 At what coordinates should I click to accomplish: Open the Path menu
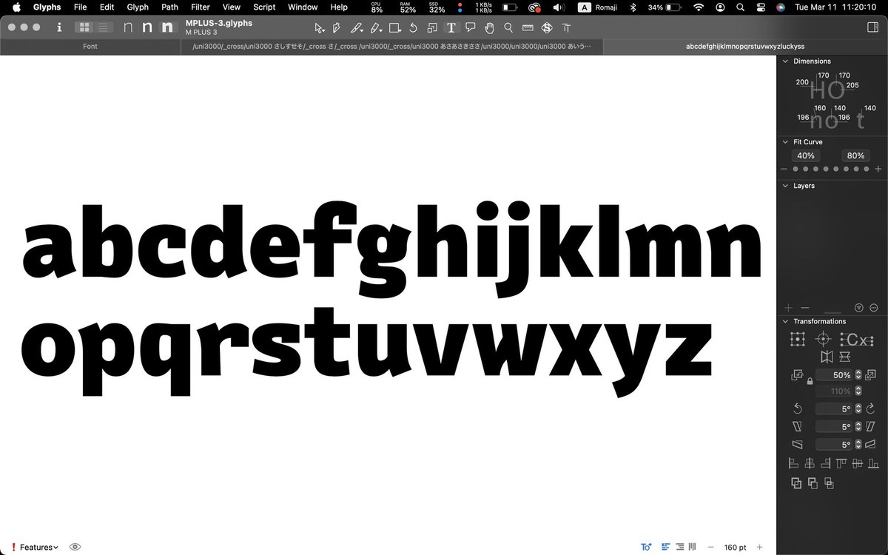click(169, 7)
